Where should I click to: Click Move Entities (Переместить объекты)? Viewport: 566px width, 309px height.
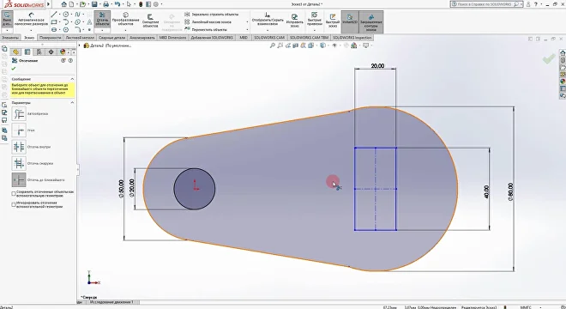coord(206,29)
